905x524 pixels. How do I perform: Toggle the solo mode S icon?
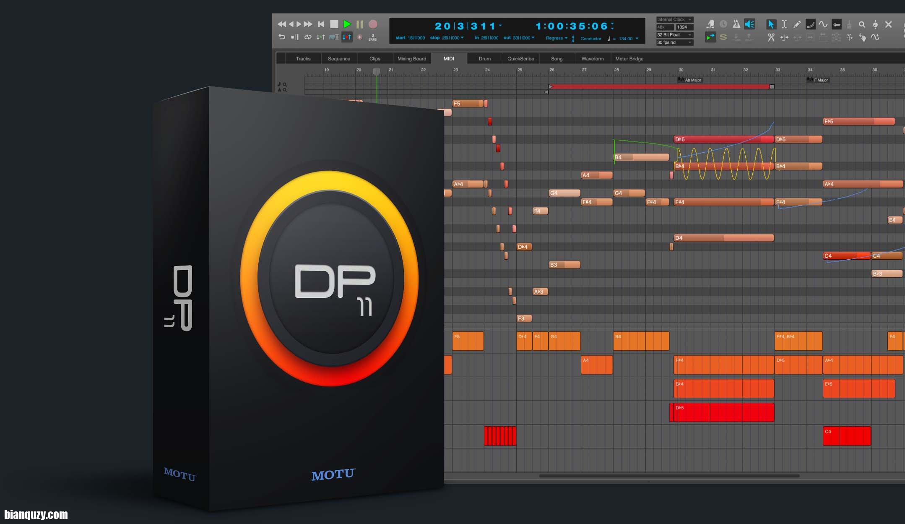(723, 37)
